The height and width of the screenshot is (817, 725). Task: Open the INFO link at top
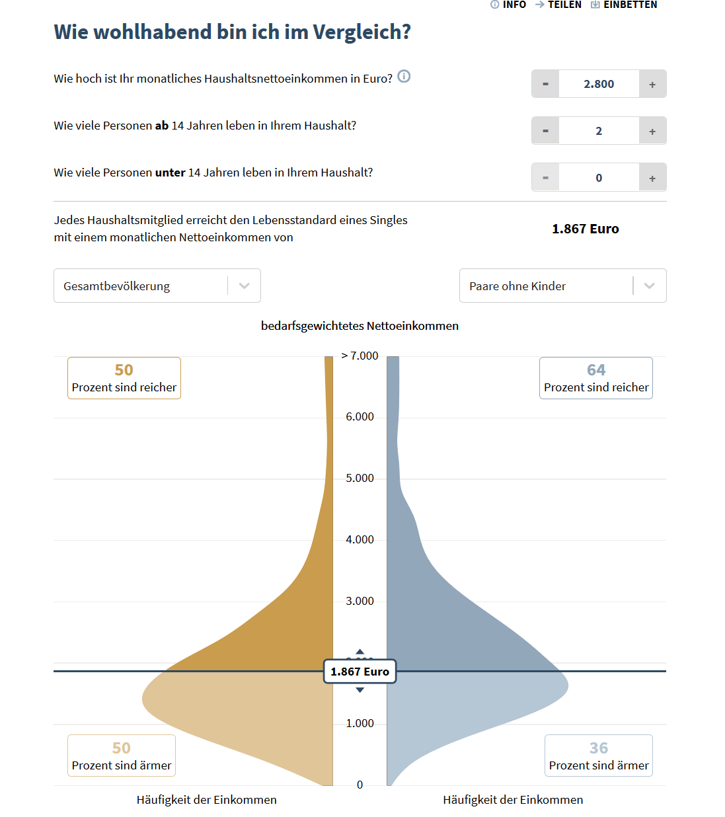pos(509,5)
